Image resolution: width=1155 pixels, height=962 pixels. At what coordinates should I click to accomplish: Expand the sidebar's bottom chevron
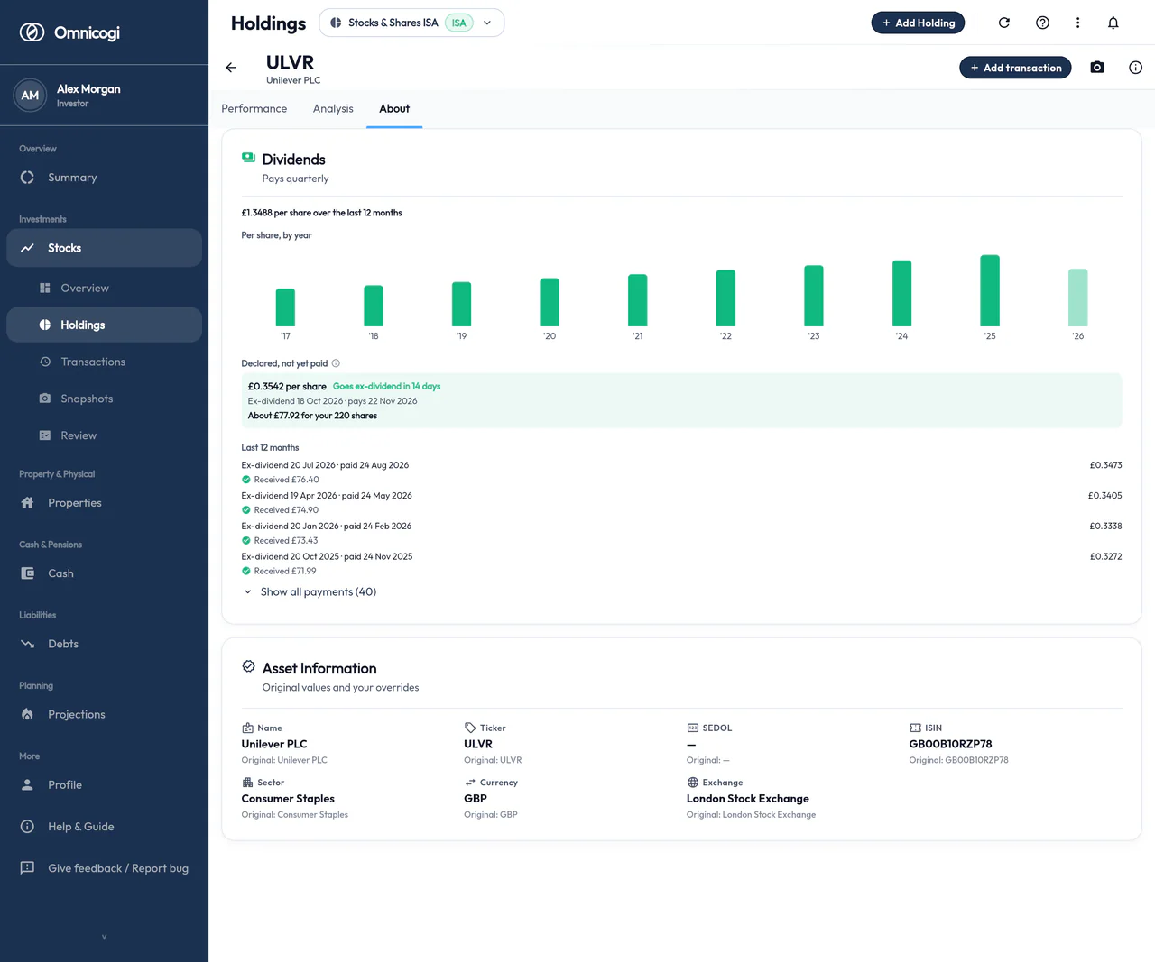click(x=104, y=937)
